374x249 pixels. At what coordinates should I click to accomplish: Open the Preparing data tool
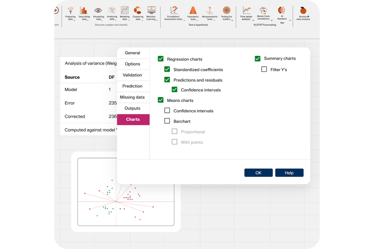pos(71,13)
